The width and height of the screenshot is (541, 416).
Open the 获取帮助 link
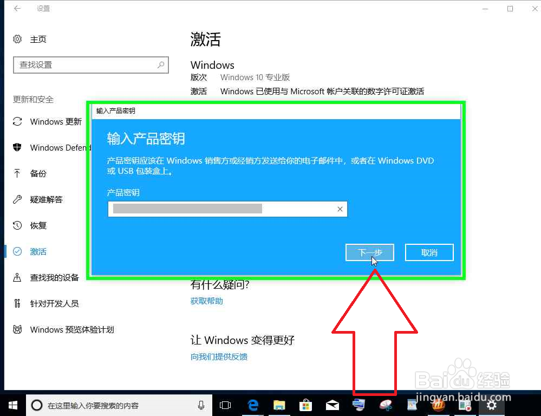[207, 301]
